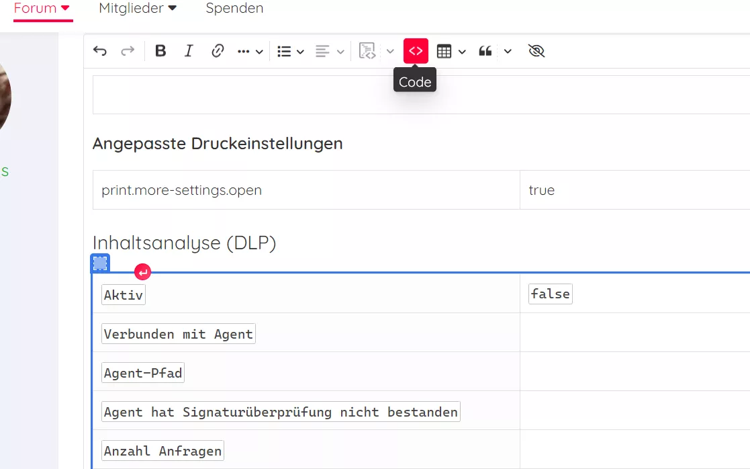Insert a link with the chain icon
750x469 pixels.
coord(217,51)
